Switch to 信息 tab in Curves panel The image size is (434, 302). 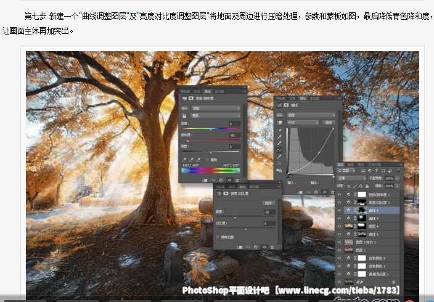pos(292,98)
